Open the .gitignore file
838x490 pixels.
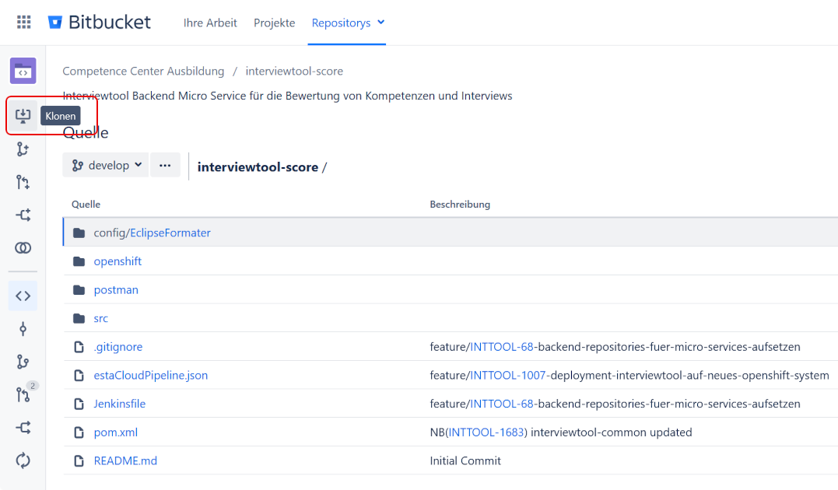point(118,347)
